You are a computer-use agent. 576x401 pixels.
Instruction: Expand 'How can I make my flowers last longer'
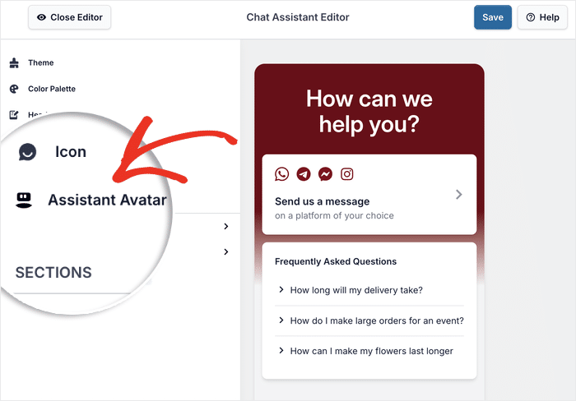369,351
